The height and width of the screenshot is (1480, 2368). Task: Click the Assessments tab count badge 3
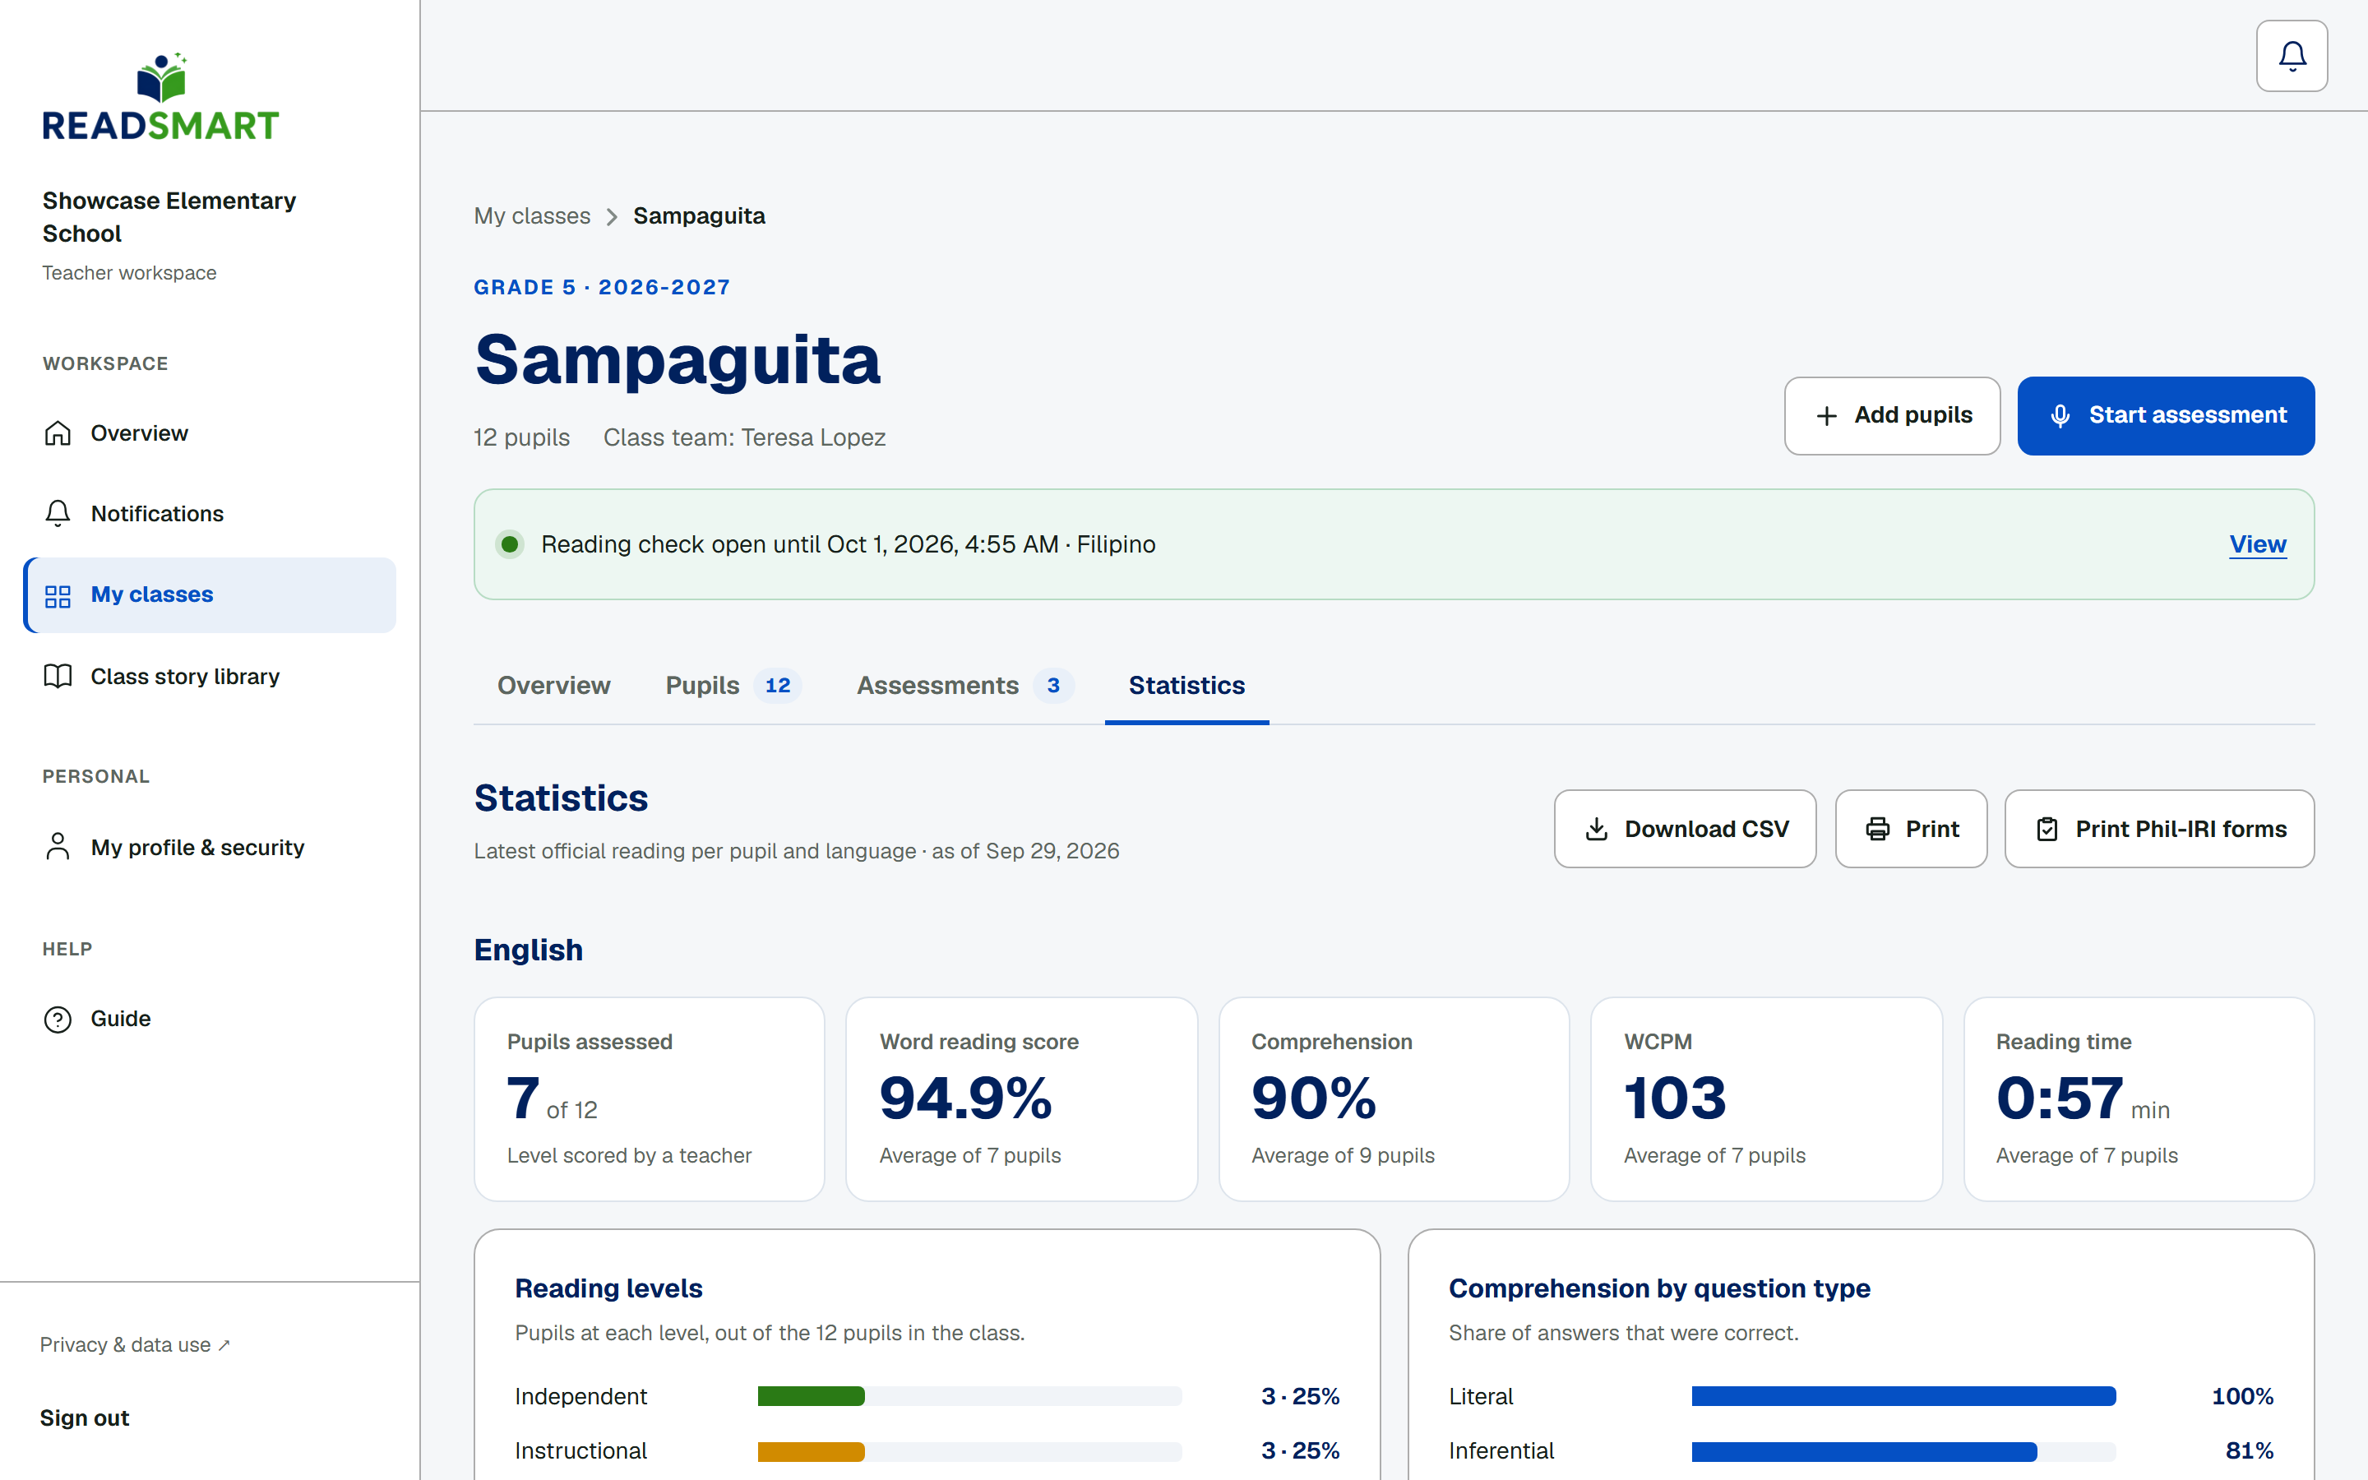1053,685
